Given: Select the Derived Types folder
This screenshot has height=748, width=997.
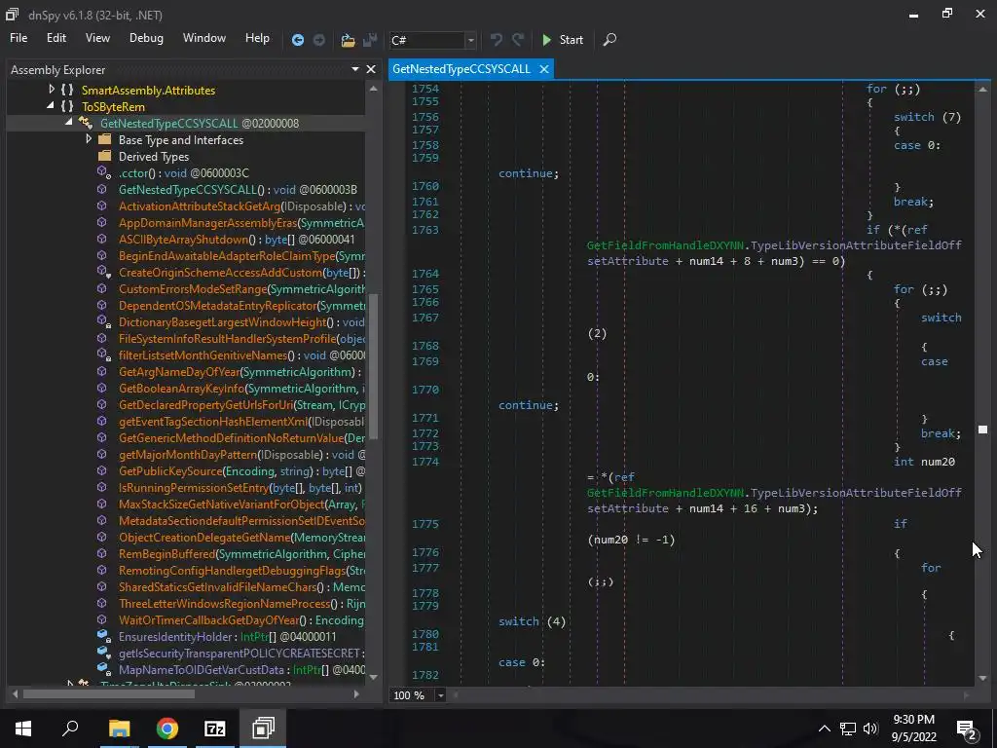Looking at the screenshot, I should 154,157.
